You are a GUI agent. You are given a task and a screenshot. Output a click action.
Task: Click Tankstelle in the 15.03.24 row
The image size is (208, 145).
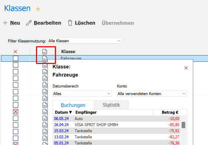83,131
